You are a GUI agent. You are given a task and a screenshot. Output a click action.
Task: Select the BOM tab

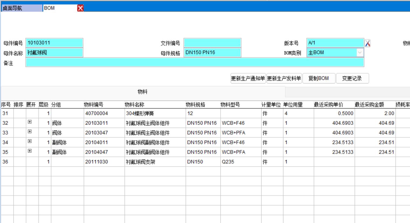(x=59, y=8)
